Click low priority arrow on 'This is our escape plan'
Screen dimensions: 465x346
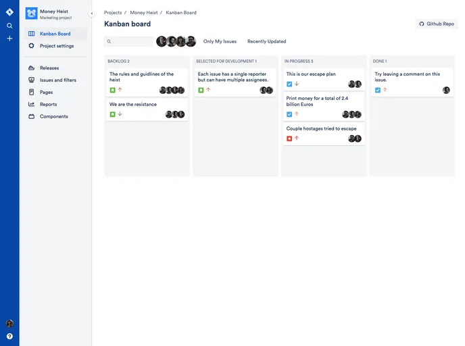pyautogui.click(x=297, y=84)
